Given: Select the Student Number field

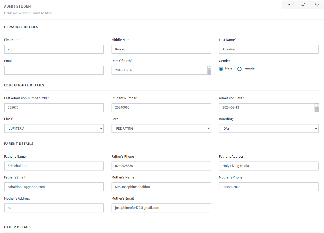Looking at the screenshot, I should [161, 108].
